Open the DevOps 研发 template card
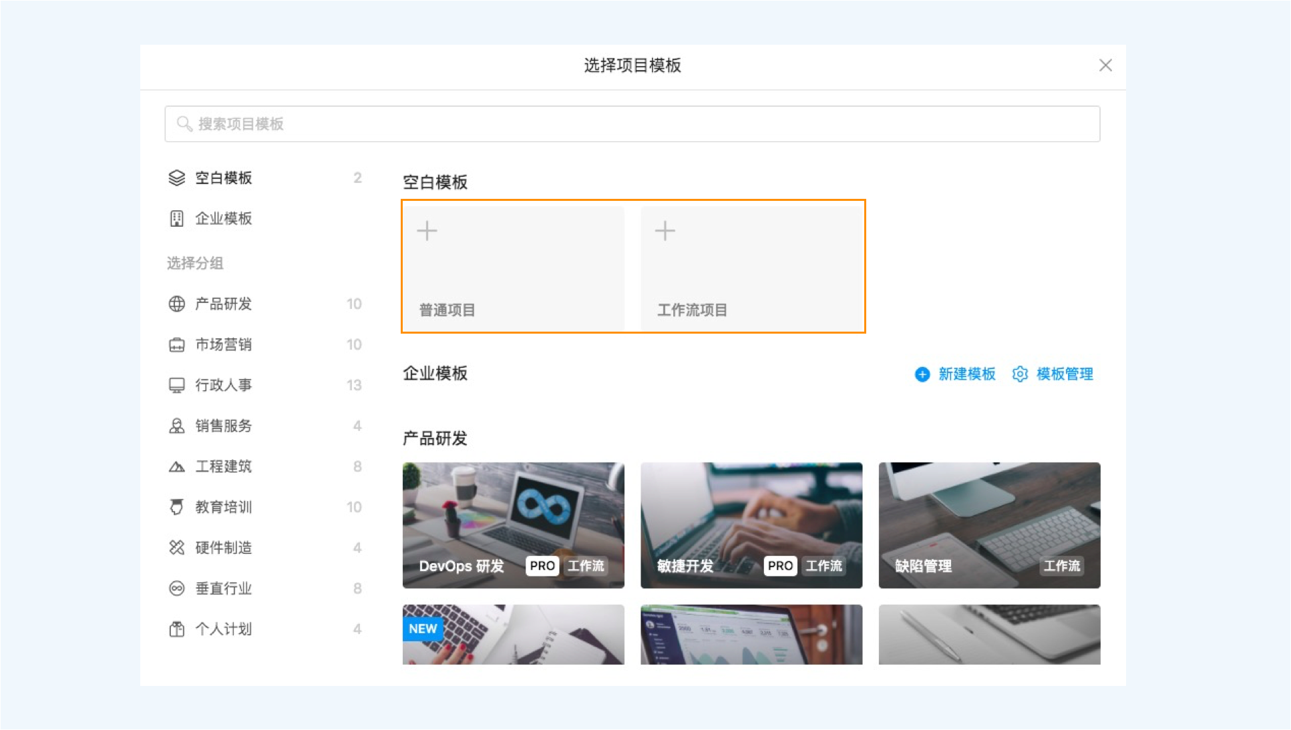 point(513,525)
